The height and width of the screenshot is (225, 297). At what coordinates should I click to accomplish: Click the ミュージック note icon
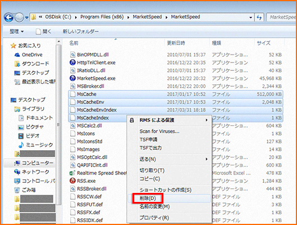tap(21, 145)
